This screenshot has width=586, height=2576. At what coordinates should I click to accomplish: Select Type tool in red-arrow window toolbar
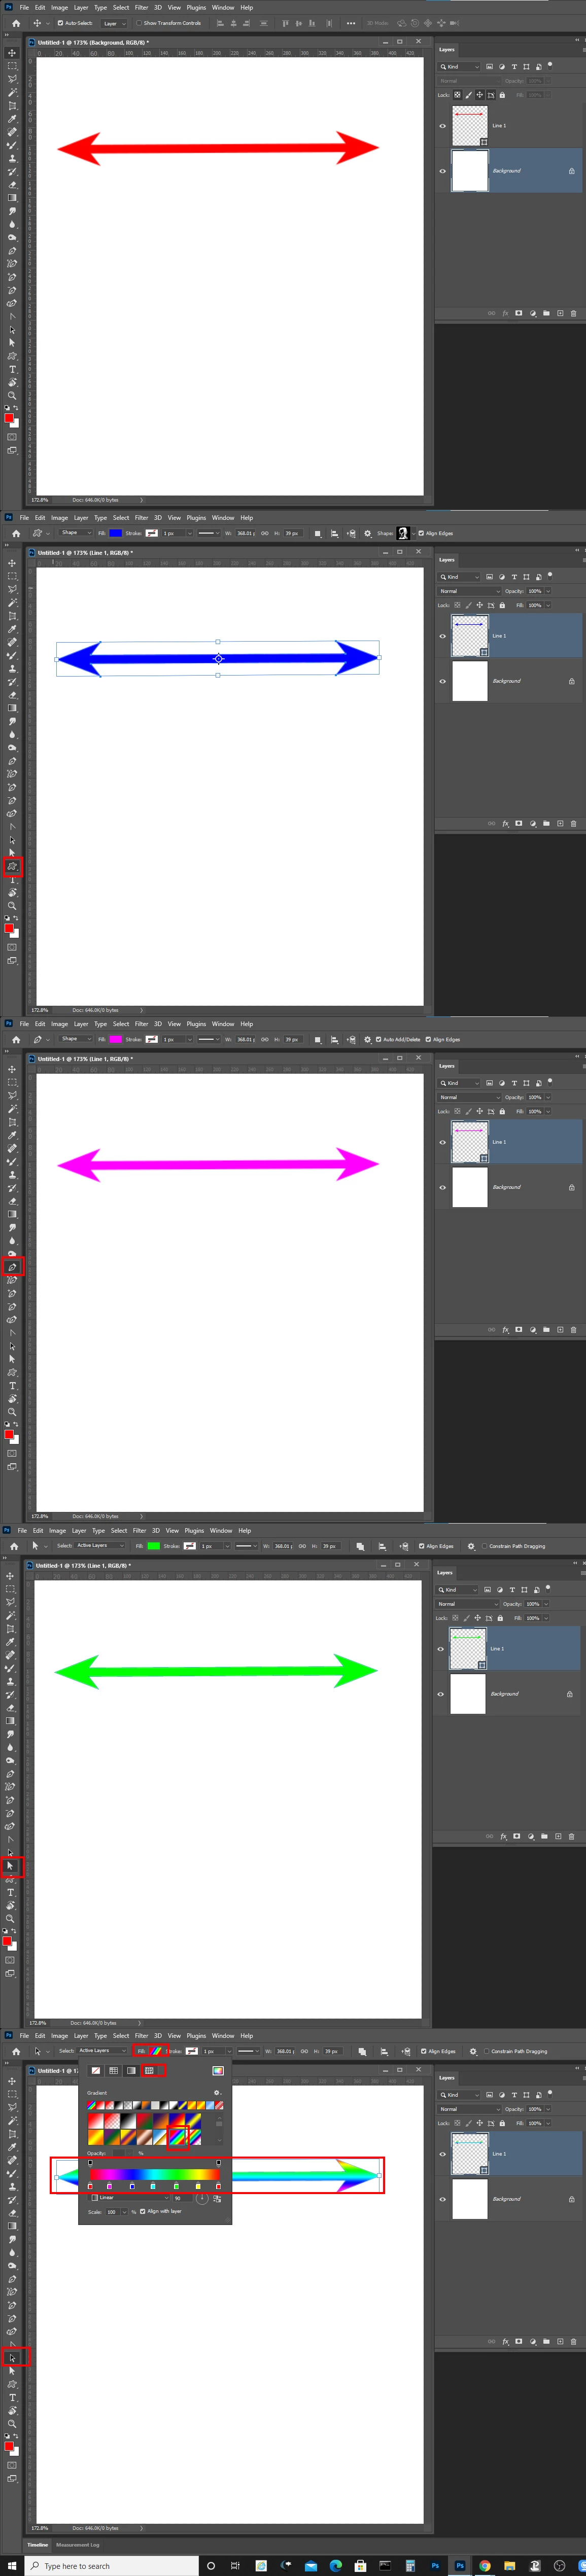point(12,369)
